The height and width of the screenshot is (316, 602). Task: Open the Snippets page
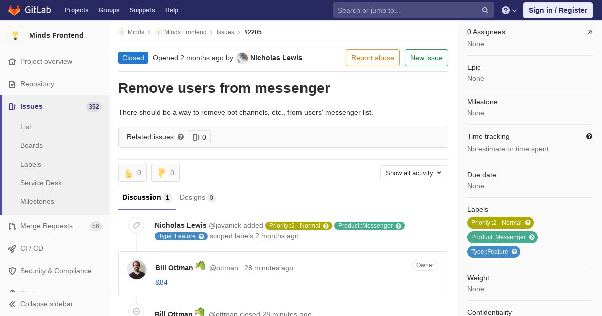pyautogui.click(x=142, y=10)
